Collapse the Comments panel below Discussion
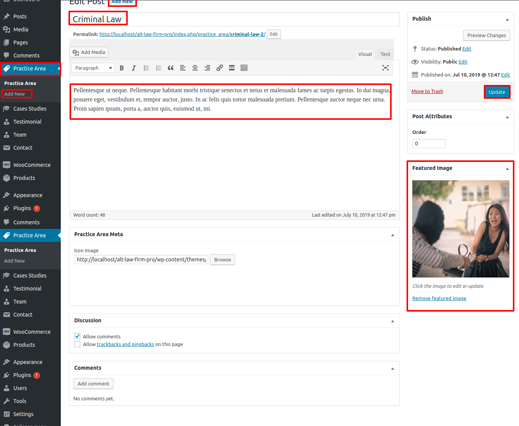The height and width of the screenshot is (426, 519). click(392, 368)
